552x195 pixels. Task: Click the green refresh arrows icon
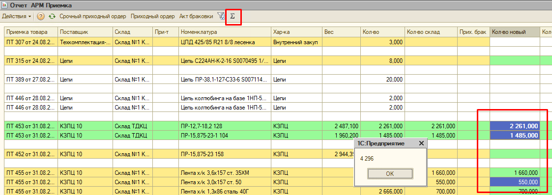(x=52, y=16)
